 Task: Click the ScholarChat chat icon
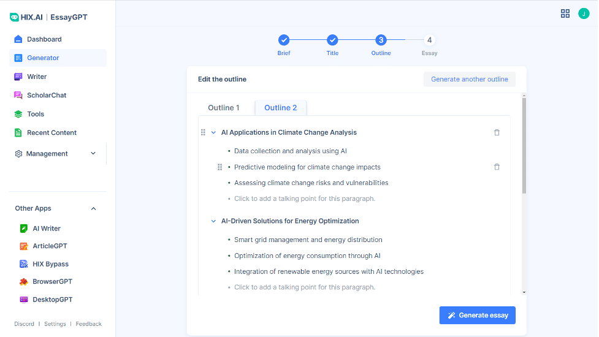[x=18, y=96]
